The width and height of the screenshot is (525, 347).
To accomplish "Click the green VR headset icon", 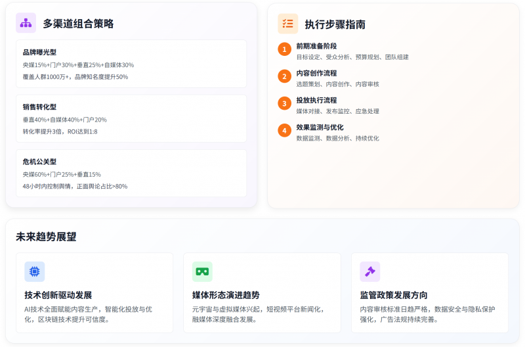I will 202,271.
